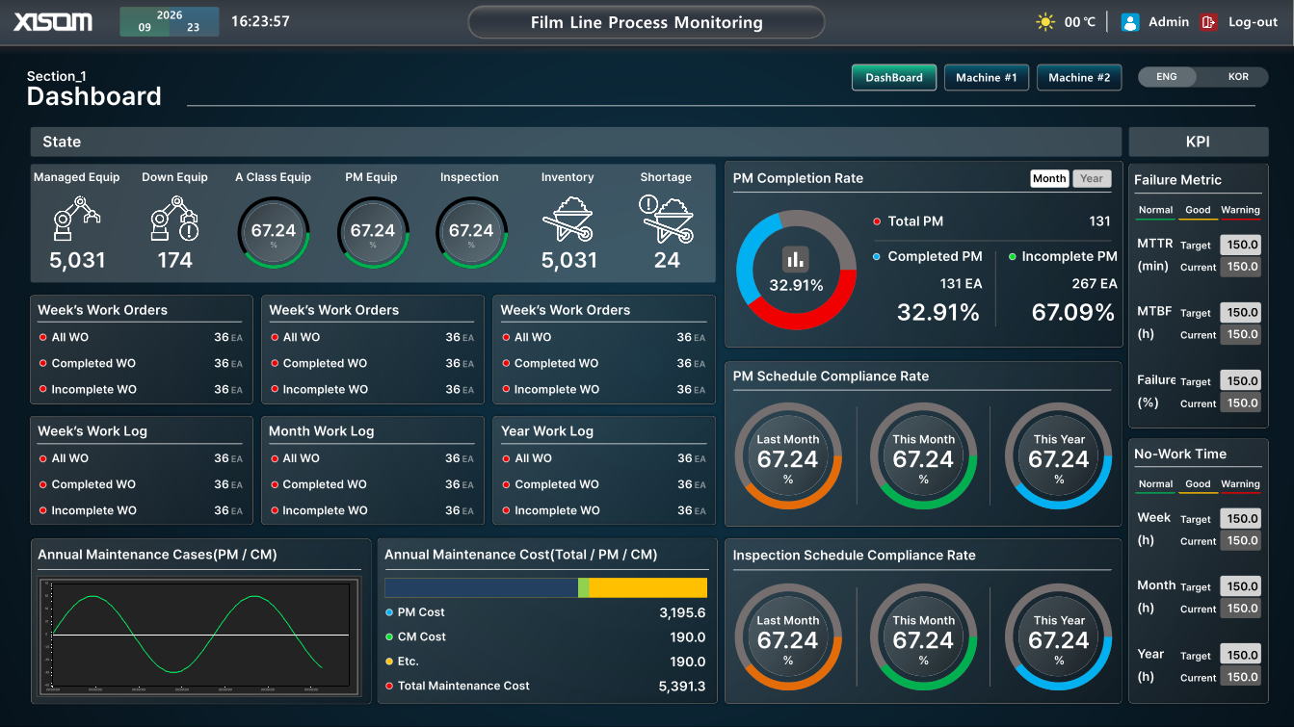Click the MTTR Target value field
1294x727 pixels.
pos(1241,245)
